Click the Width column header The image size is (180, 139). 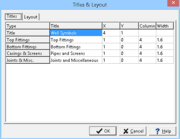165,26
